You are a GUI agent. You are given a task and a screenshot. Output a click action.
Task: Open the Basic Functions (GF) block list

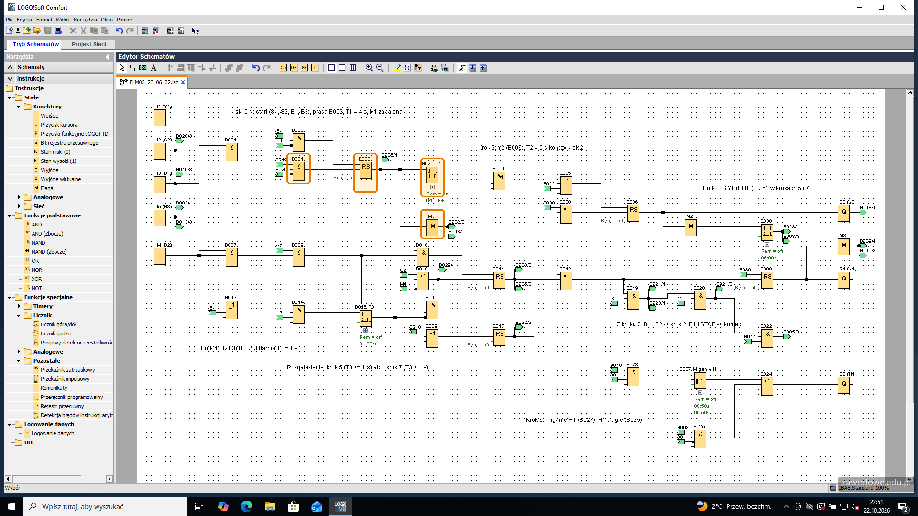[294, 68]
